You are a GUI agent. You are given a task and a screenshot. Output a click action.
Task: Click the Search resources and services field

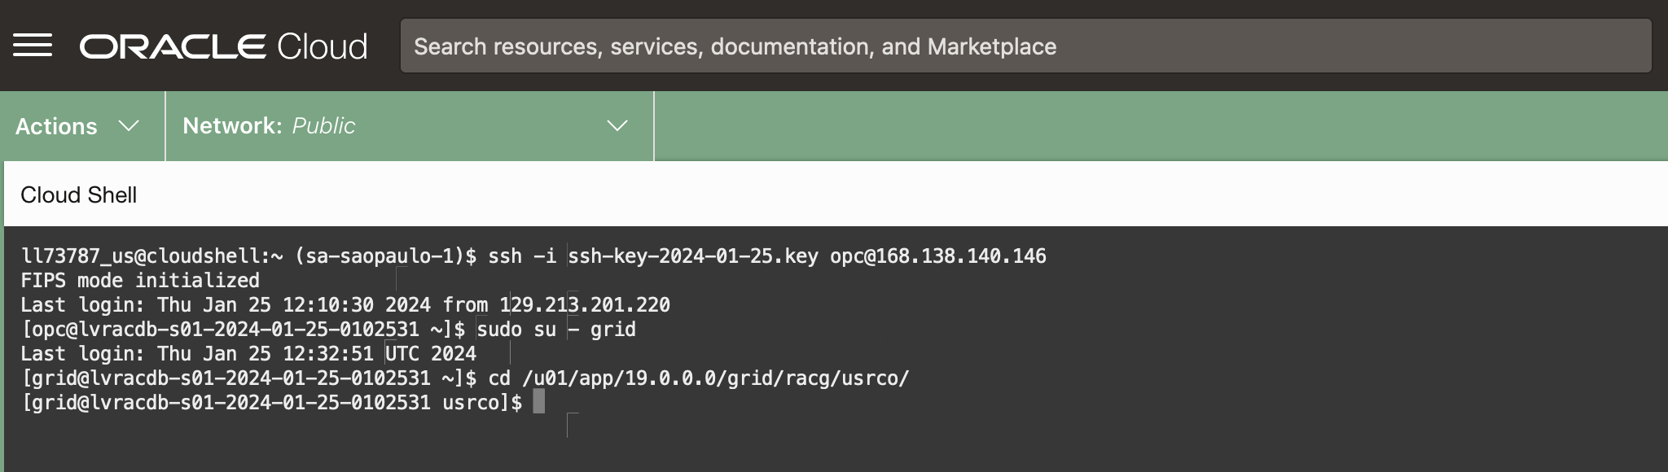[1025, 46]
